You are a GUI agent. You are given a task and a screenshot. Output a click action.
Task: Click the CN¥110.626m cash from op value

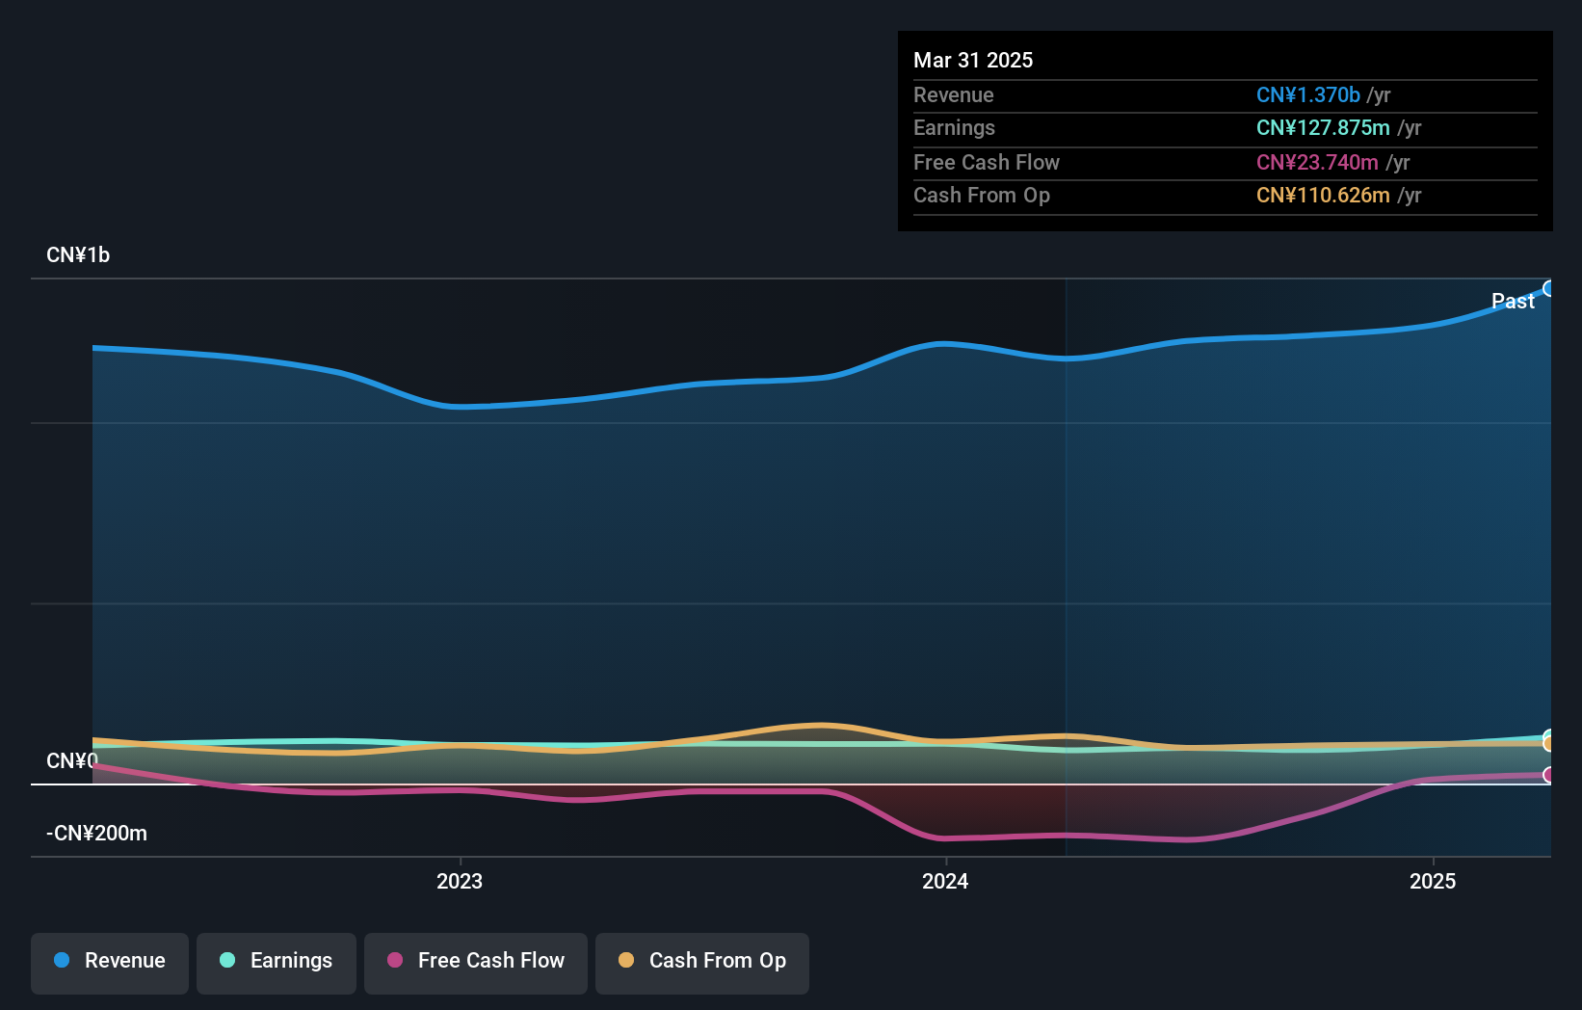pos(1323,196)
